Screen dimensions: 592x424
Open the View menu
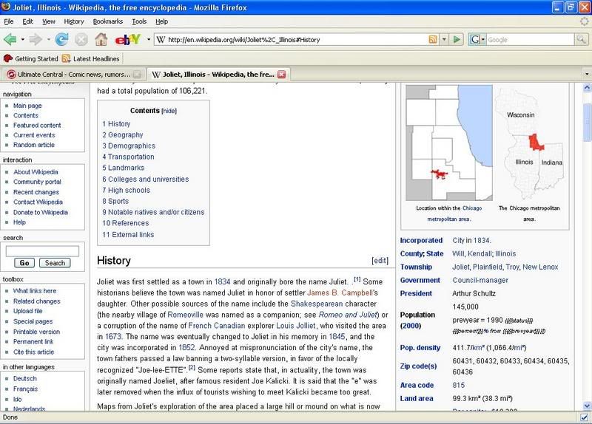[x=49, y=21]
